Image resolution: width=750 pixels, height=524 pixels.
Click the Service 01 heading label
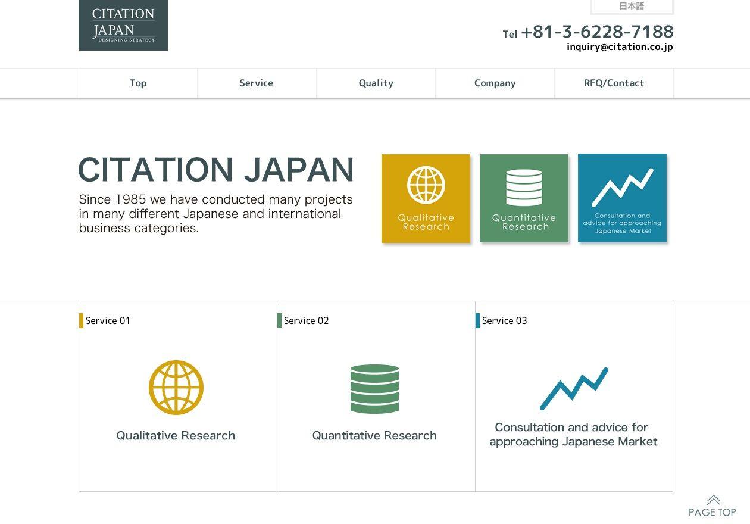[108, 320]
